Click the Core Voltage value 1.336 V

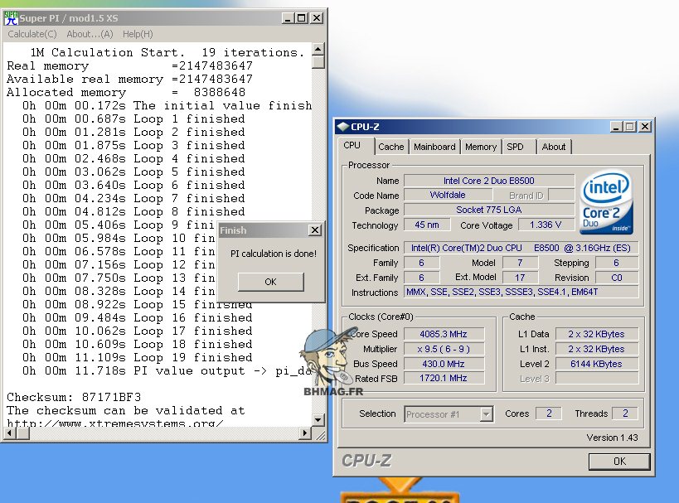point(546,225)
